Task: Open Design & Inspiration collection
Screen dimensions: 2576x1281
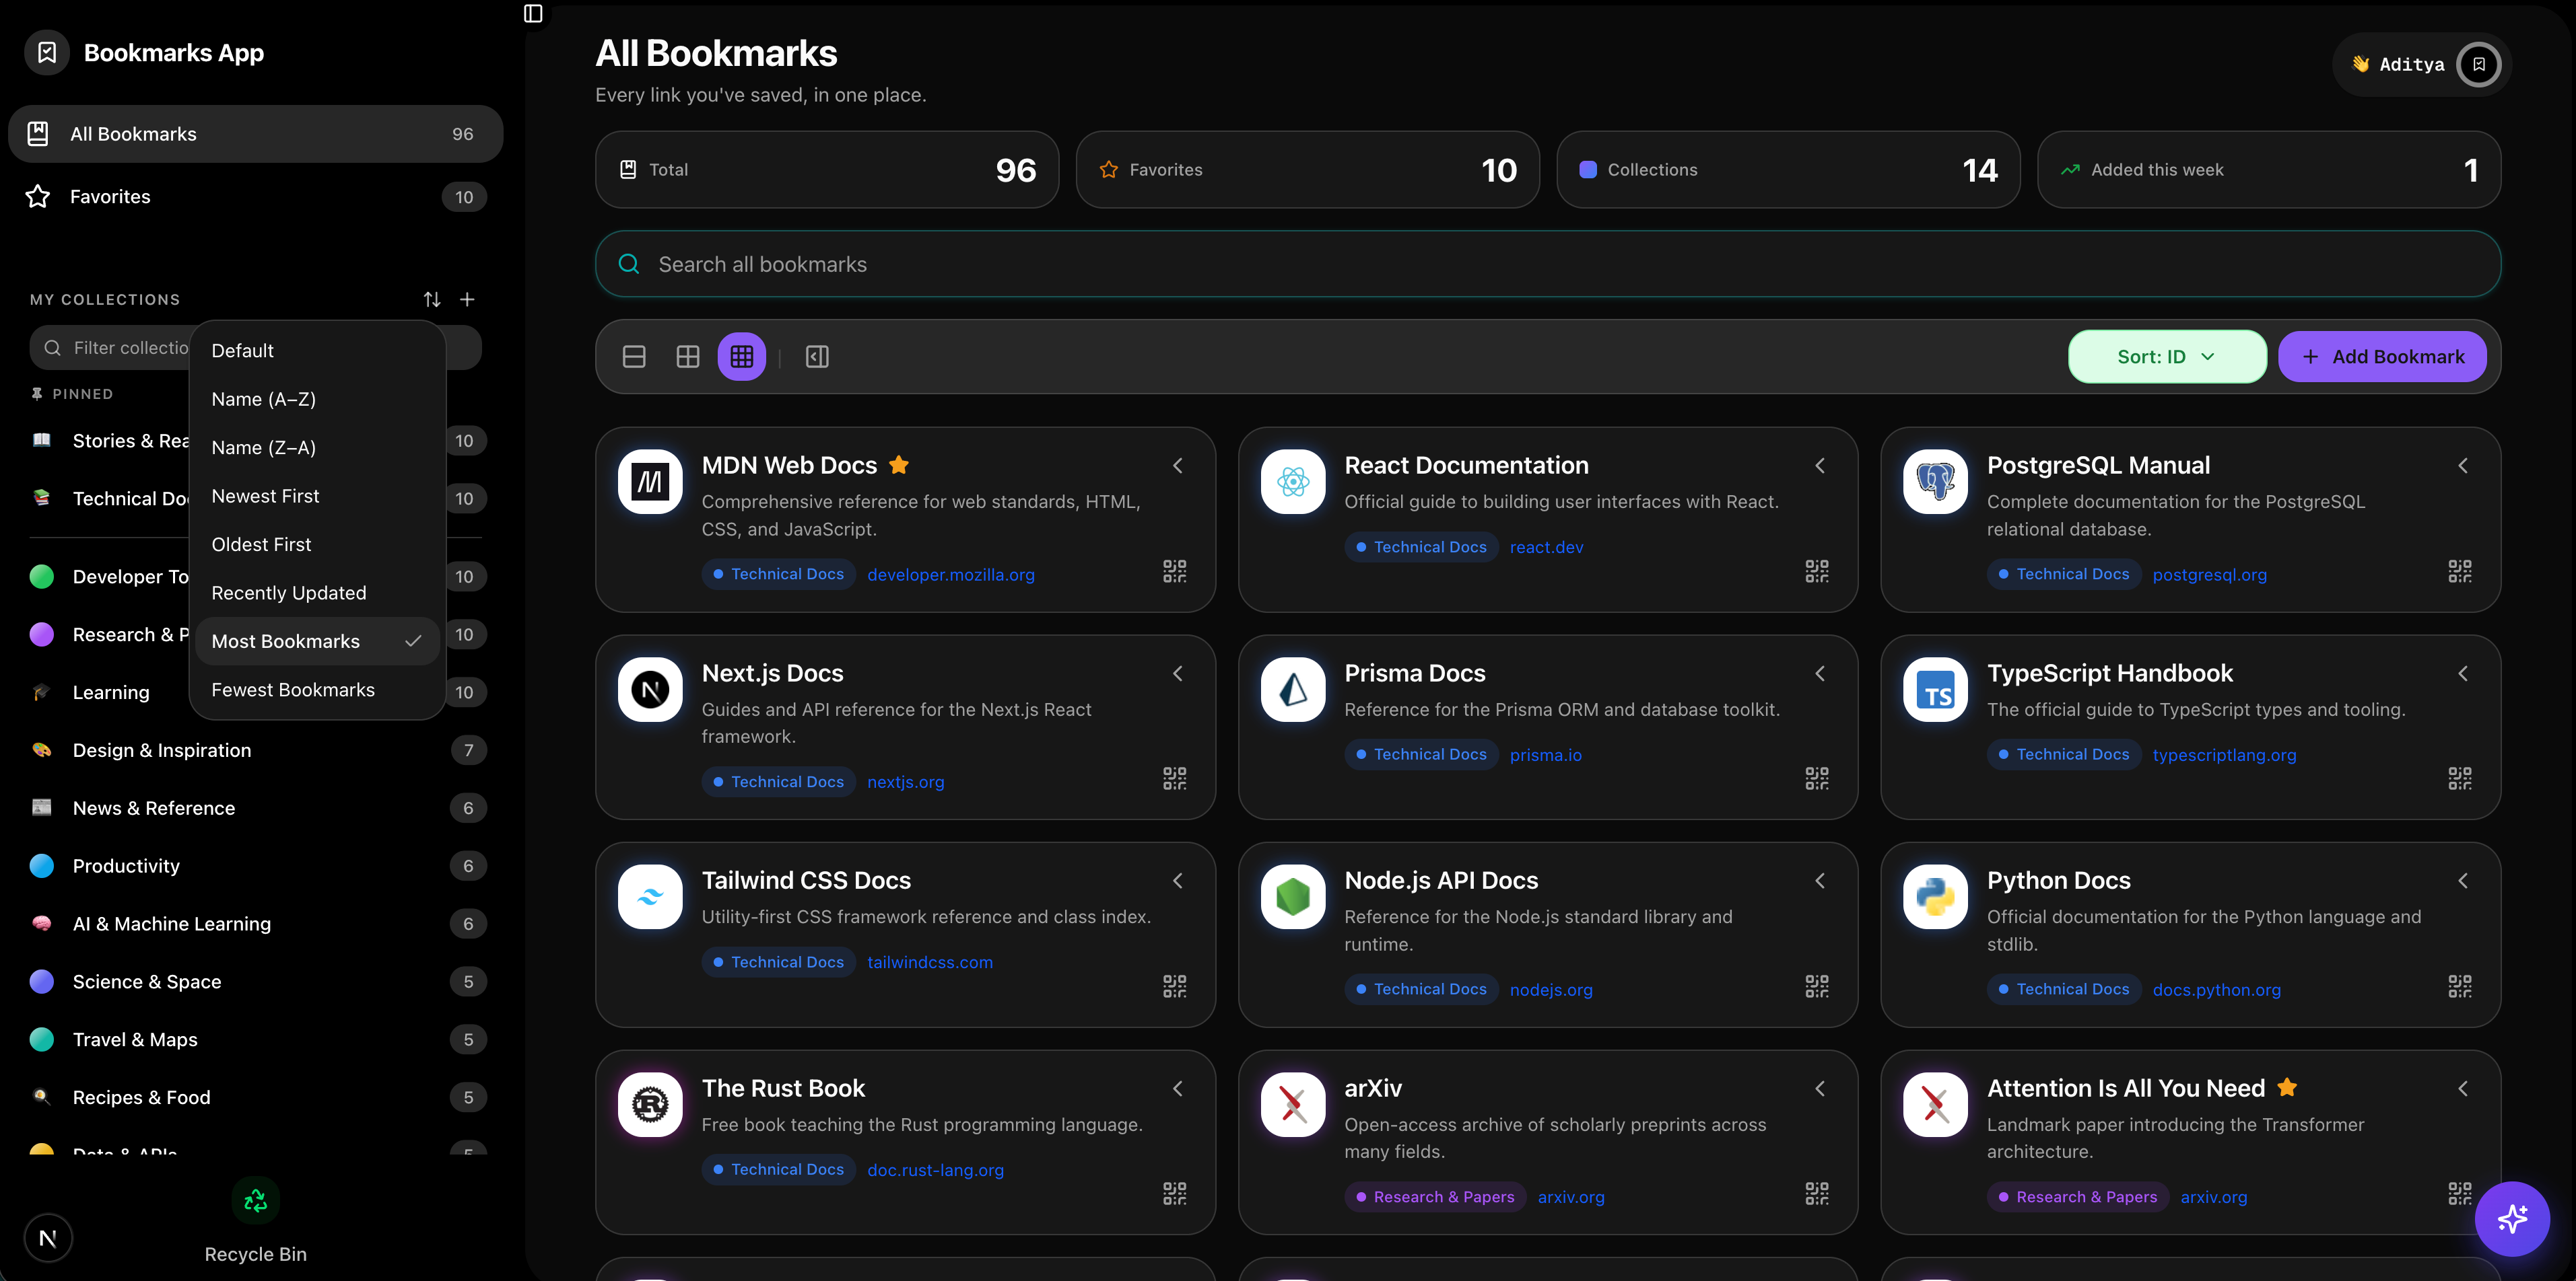Action: point(255,750)
